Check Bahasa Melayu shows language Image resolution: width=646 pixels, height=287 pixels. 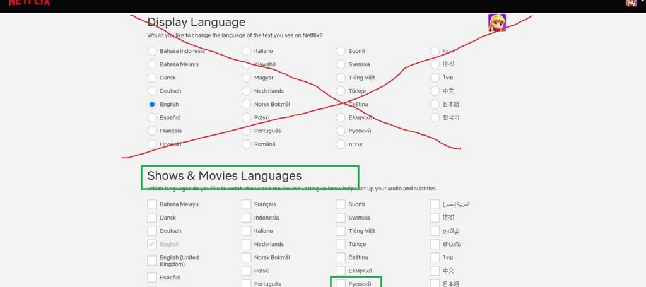152,204
